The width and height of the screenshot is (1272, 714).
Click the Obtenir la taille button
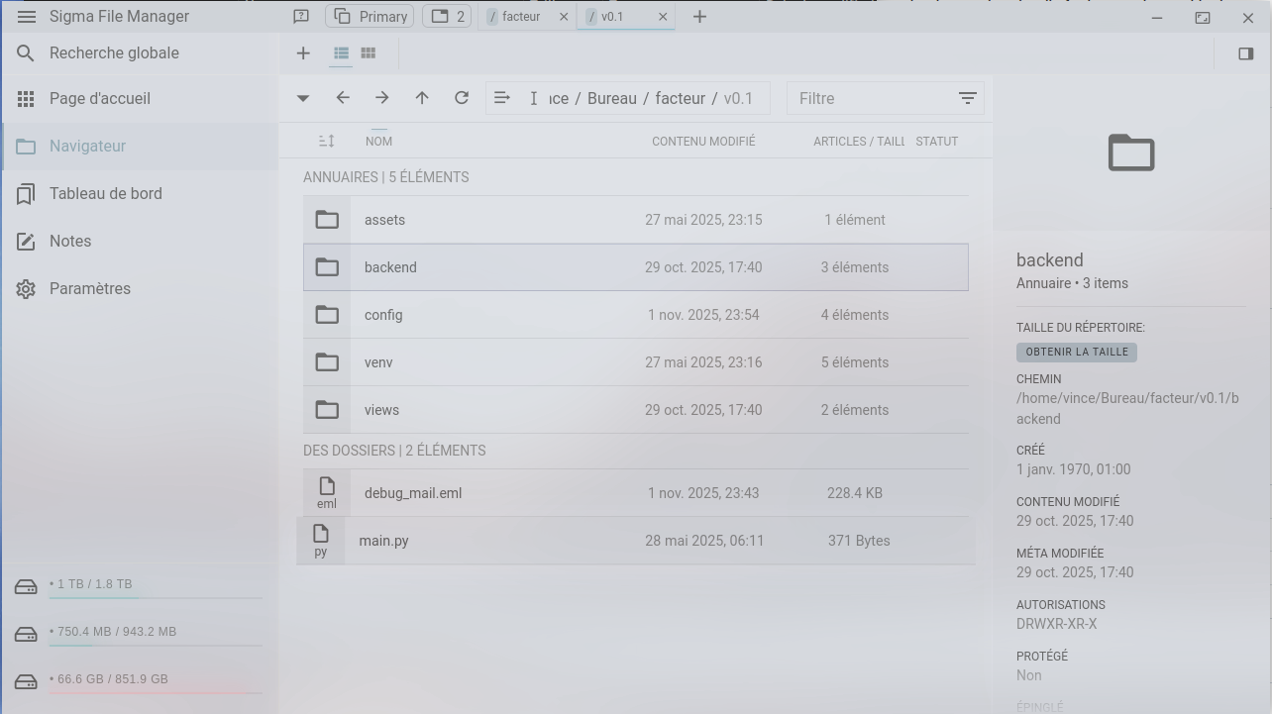coord(1076,352)
